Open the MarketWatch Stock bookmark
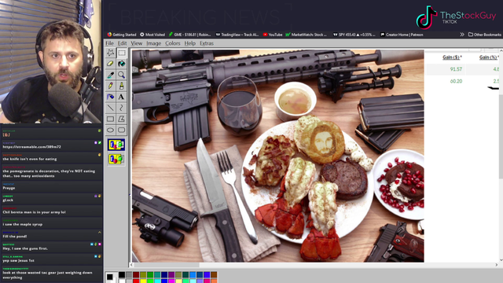This screenshot has width=503, height=283. pos(306,35)
